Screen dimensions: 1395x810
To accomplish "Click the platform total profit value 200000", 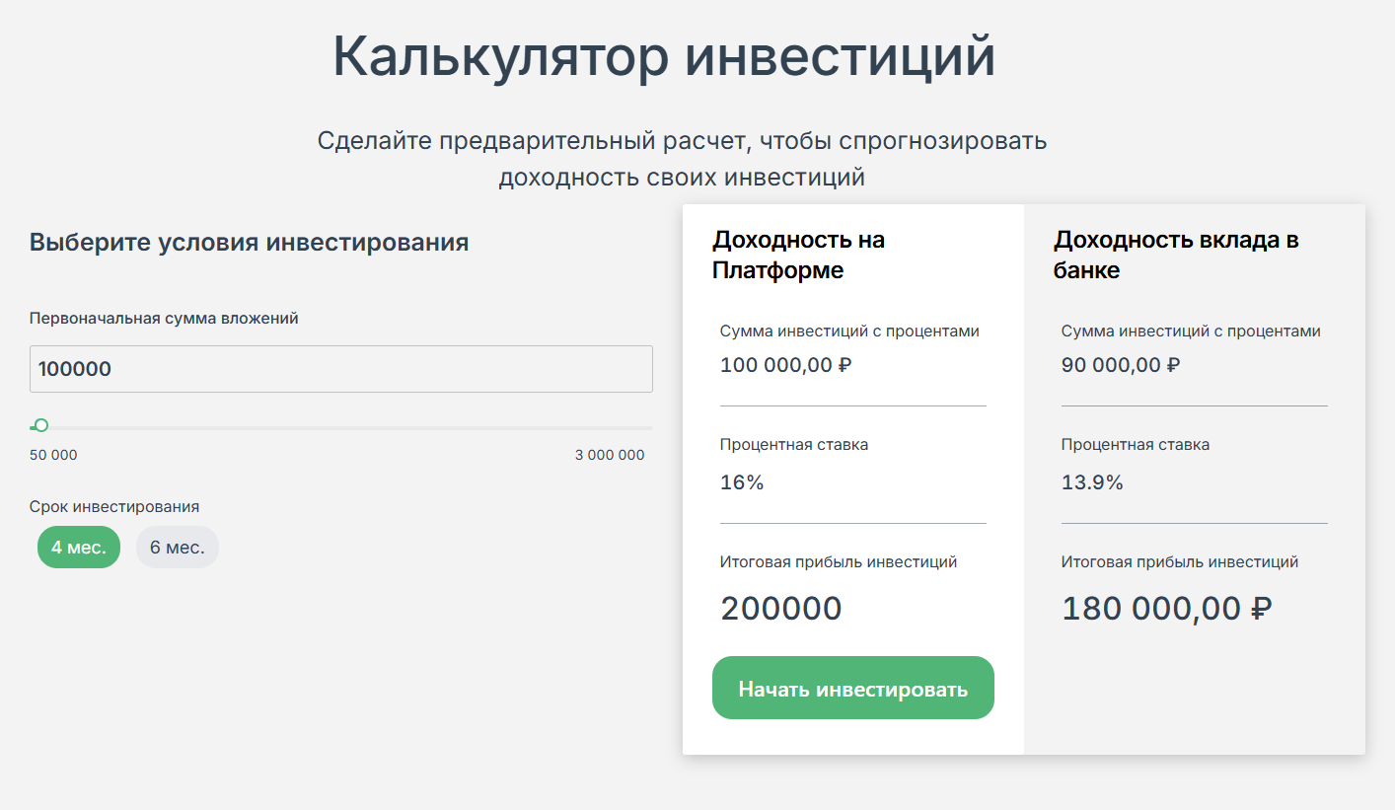I will (781, 609).
